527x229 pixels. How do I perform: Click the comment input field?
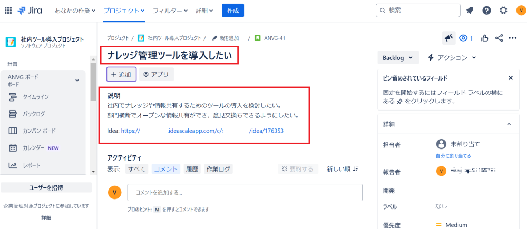[x=245, y=192]
